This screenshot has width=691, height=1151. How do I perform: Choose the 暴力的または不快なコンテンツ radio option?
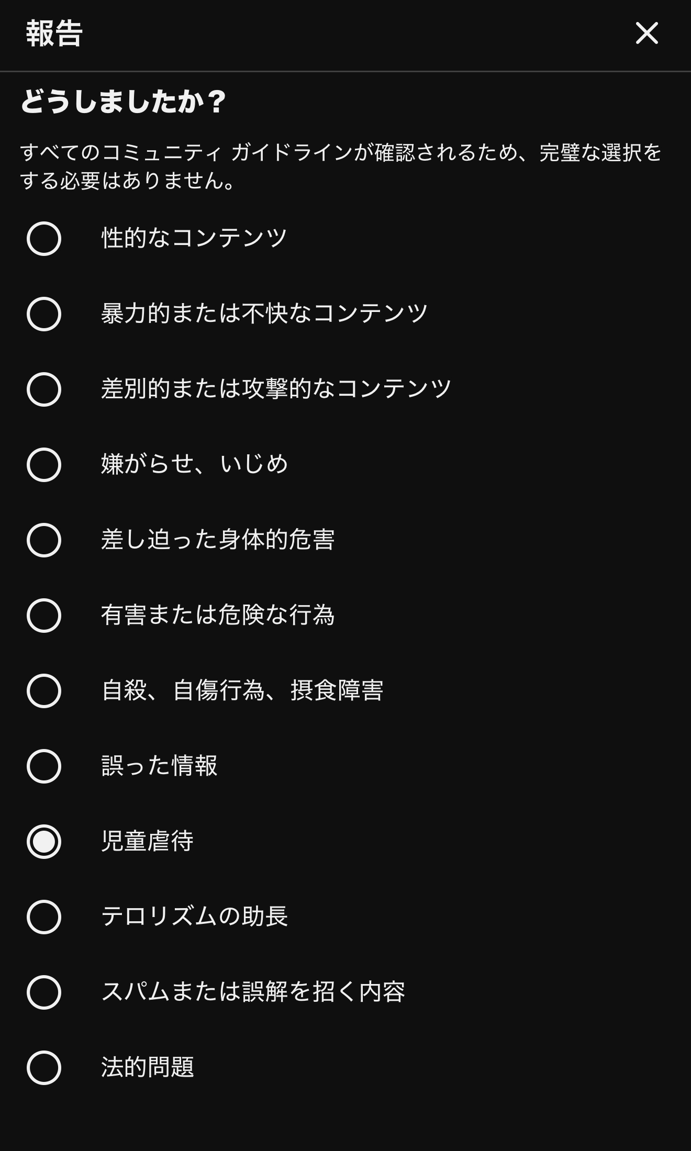(x=44, y=314)
